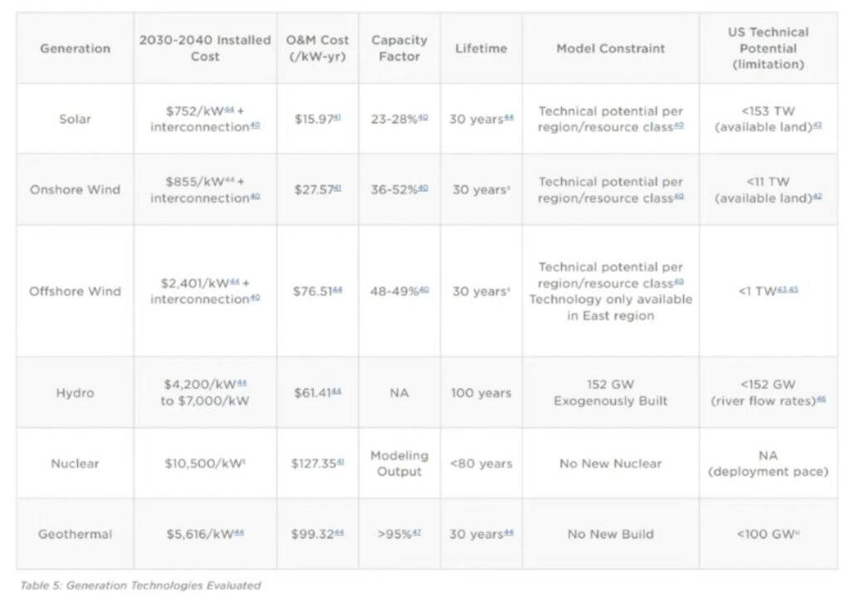Screen dimensions: 850x601
Task: Follow footnote 42 after Solar available land limitation
Action: click(817, 125)
